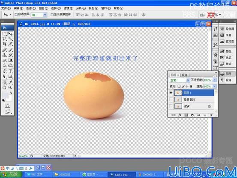Select the Notes tool
The width and height of the screenshot is (237, 178).
5,82
